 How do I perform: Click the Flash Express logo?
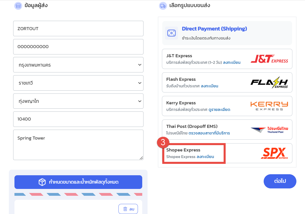pyautogui.click(x=269, y=83)
